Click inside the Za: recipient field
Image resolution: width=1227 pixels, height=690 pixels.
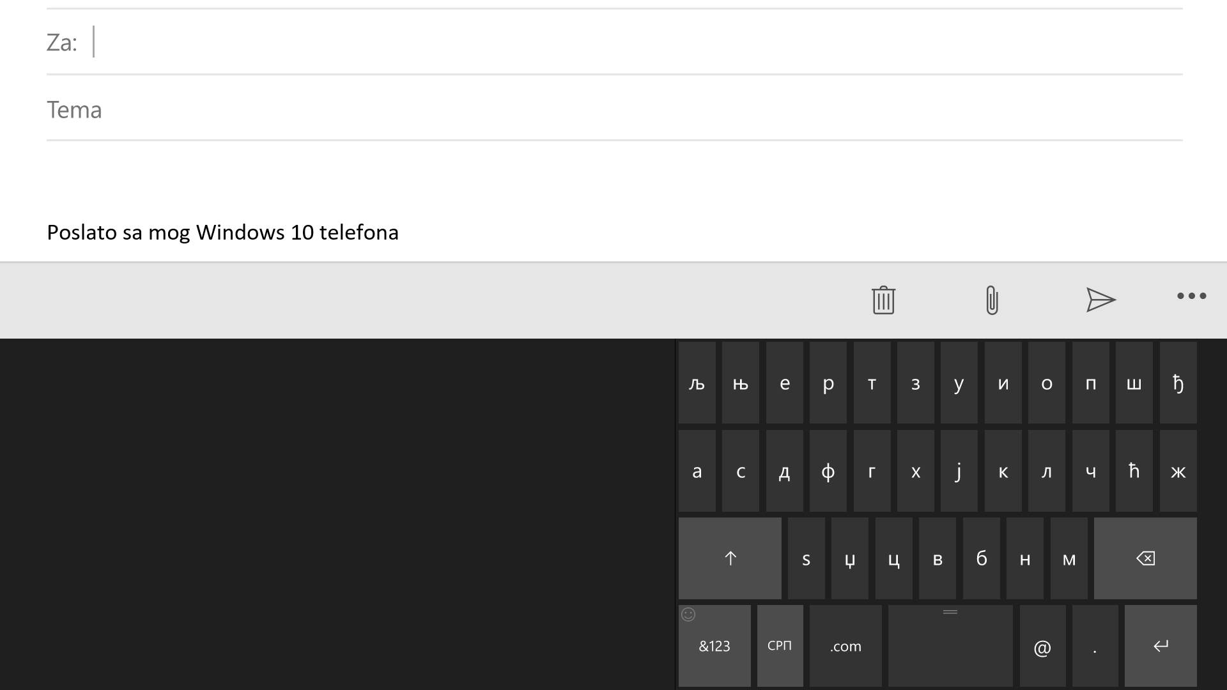point(256,42)
